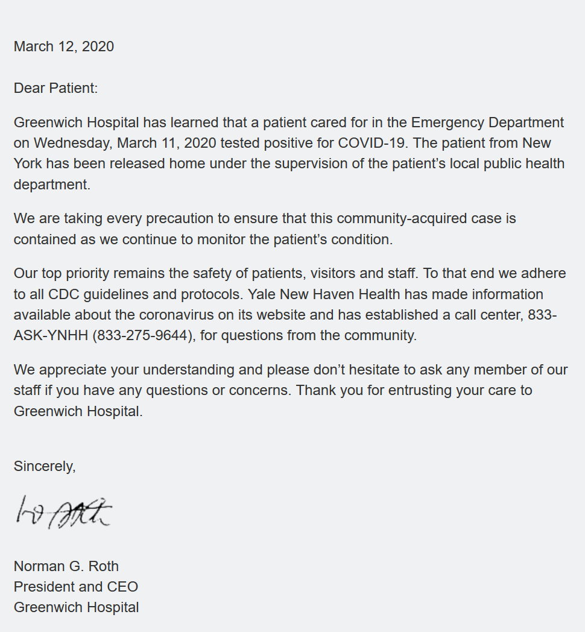Image resolution: width=585 pixels, height=632 pixels.
Task: Click the 'ASK-YNHH' call center text
Action: pyautogui.click(x=51, y=335)
